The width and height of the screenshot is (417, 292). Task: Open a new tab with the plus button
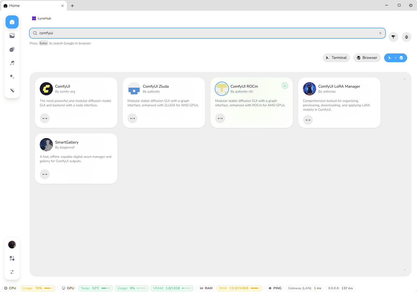tap(72, 6)
